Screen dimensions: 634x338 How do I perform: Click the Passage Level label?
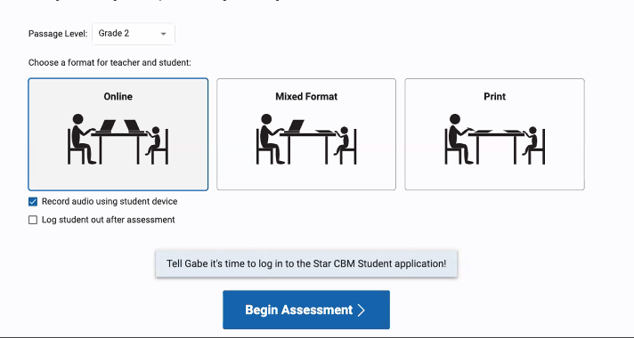58,34
